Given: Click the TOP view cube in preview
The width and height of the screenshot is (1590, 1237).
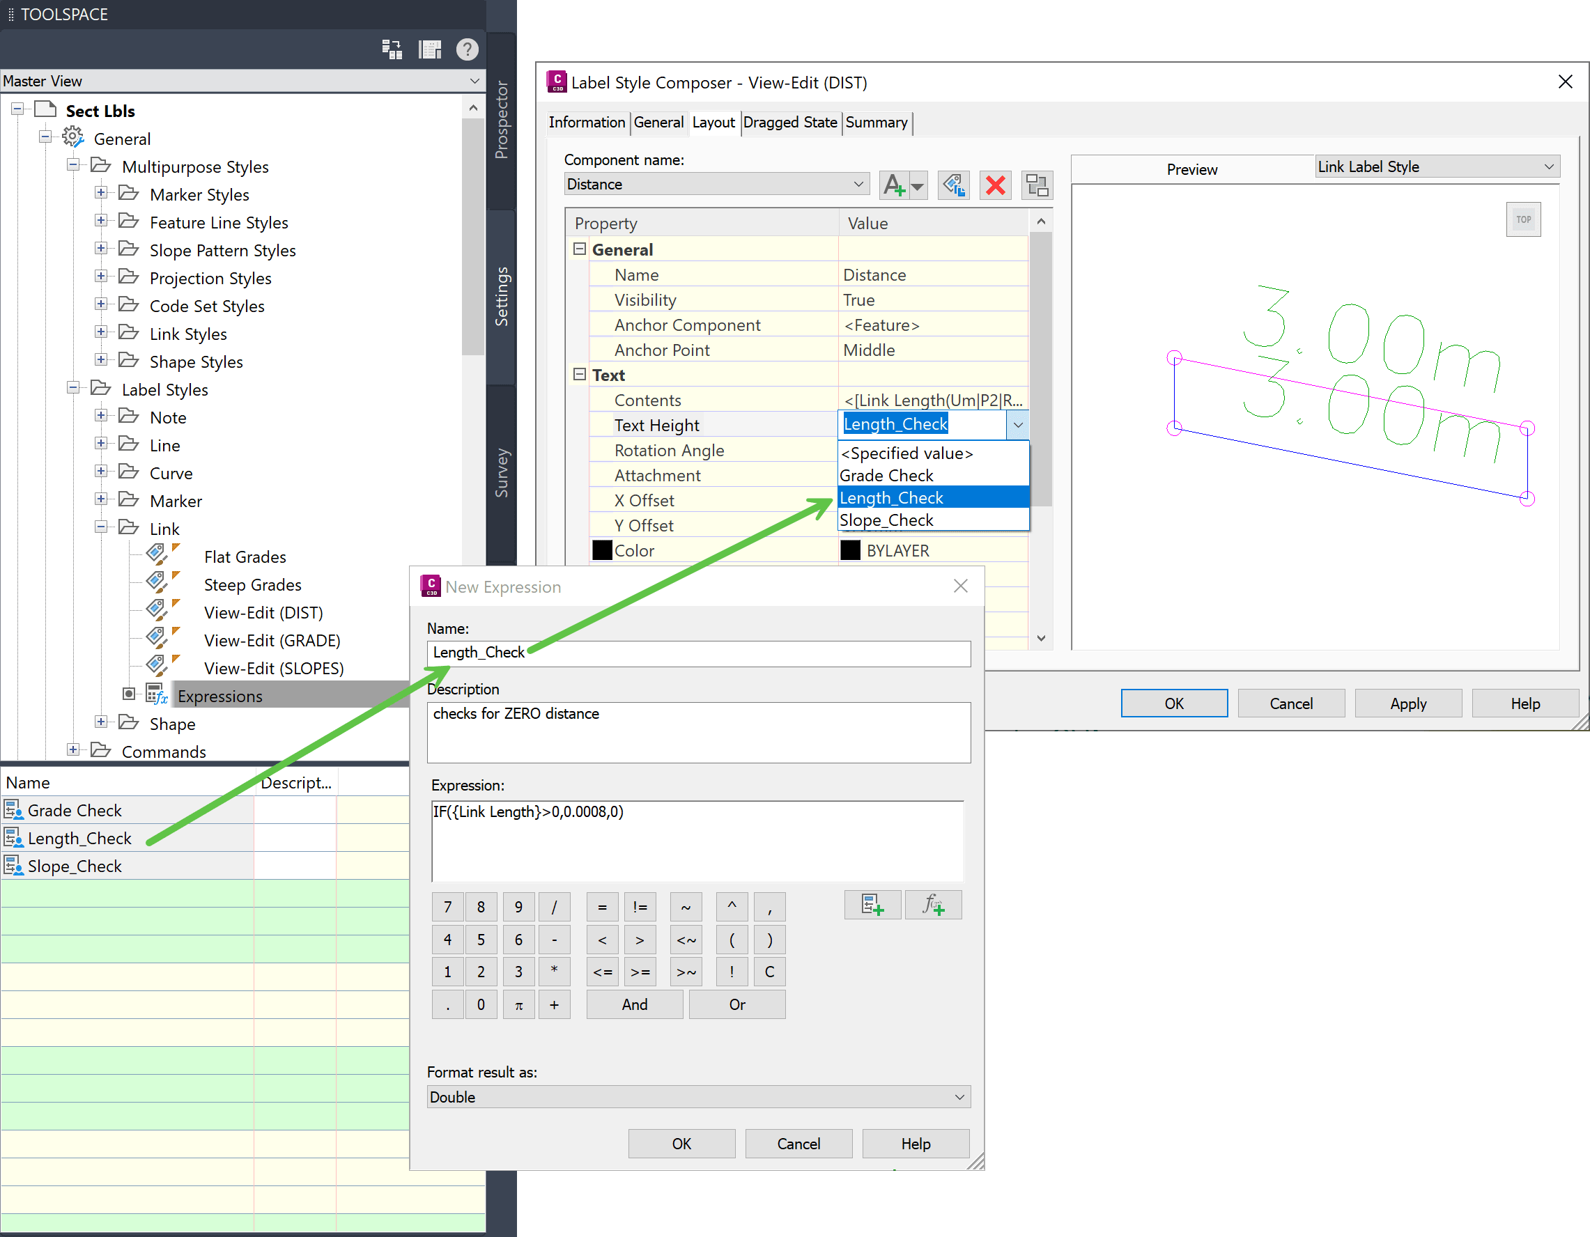Looking at the screenshot, I should [x=1523, y=220].
